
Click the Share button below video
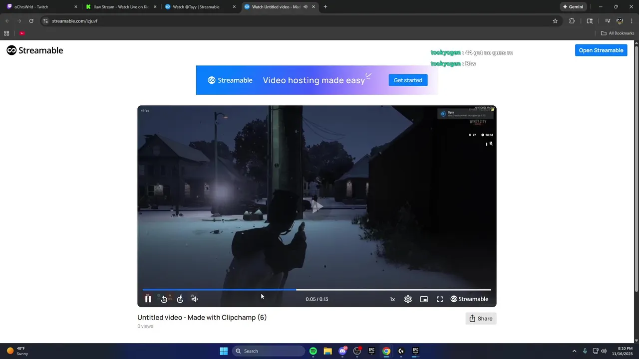click(481, 319)
